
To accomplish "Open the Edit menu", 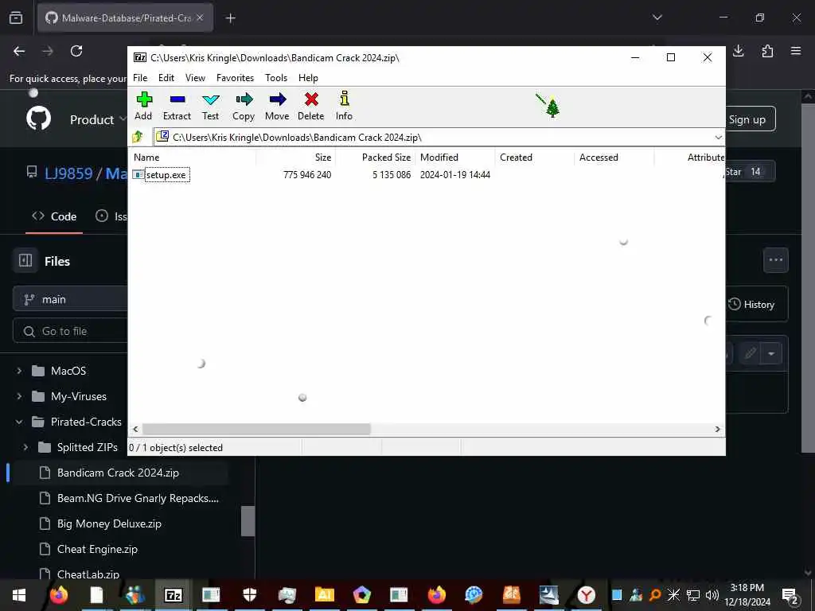I will pyautogui.click(x=166, y=78).
